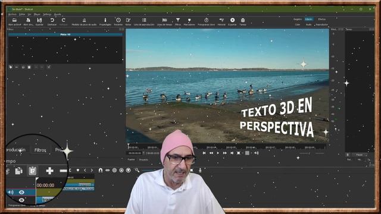
Task: Open the Editar menu
Action: pyautogui.click(x=22, y=14)
